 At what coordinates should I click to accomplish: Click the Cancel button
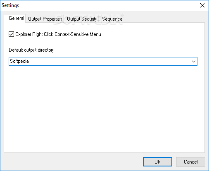point(191,161)
